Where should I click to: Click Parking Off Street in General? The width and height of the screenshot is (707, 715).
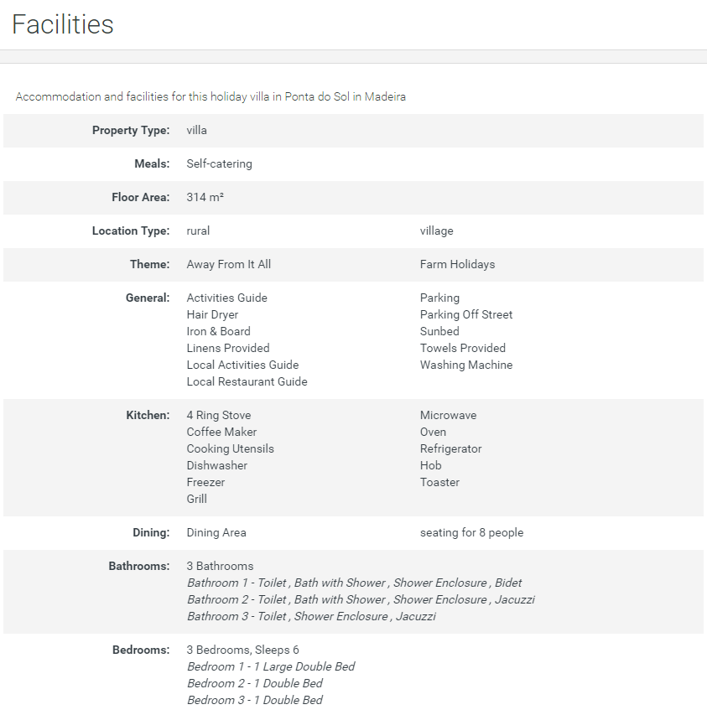click(465, 314)
